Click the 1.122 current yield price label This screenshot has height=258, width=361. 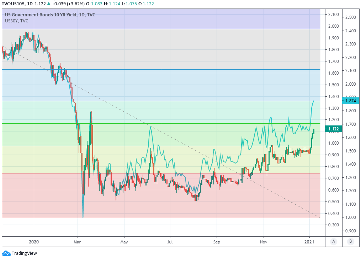tap(333, 129)
